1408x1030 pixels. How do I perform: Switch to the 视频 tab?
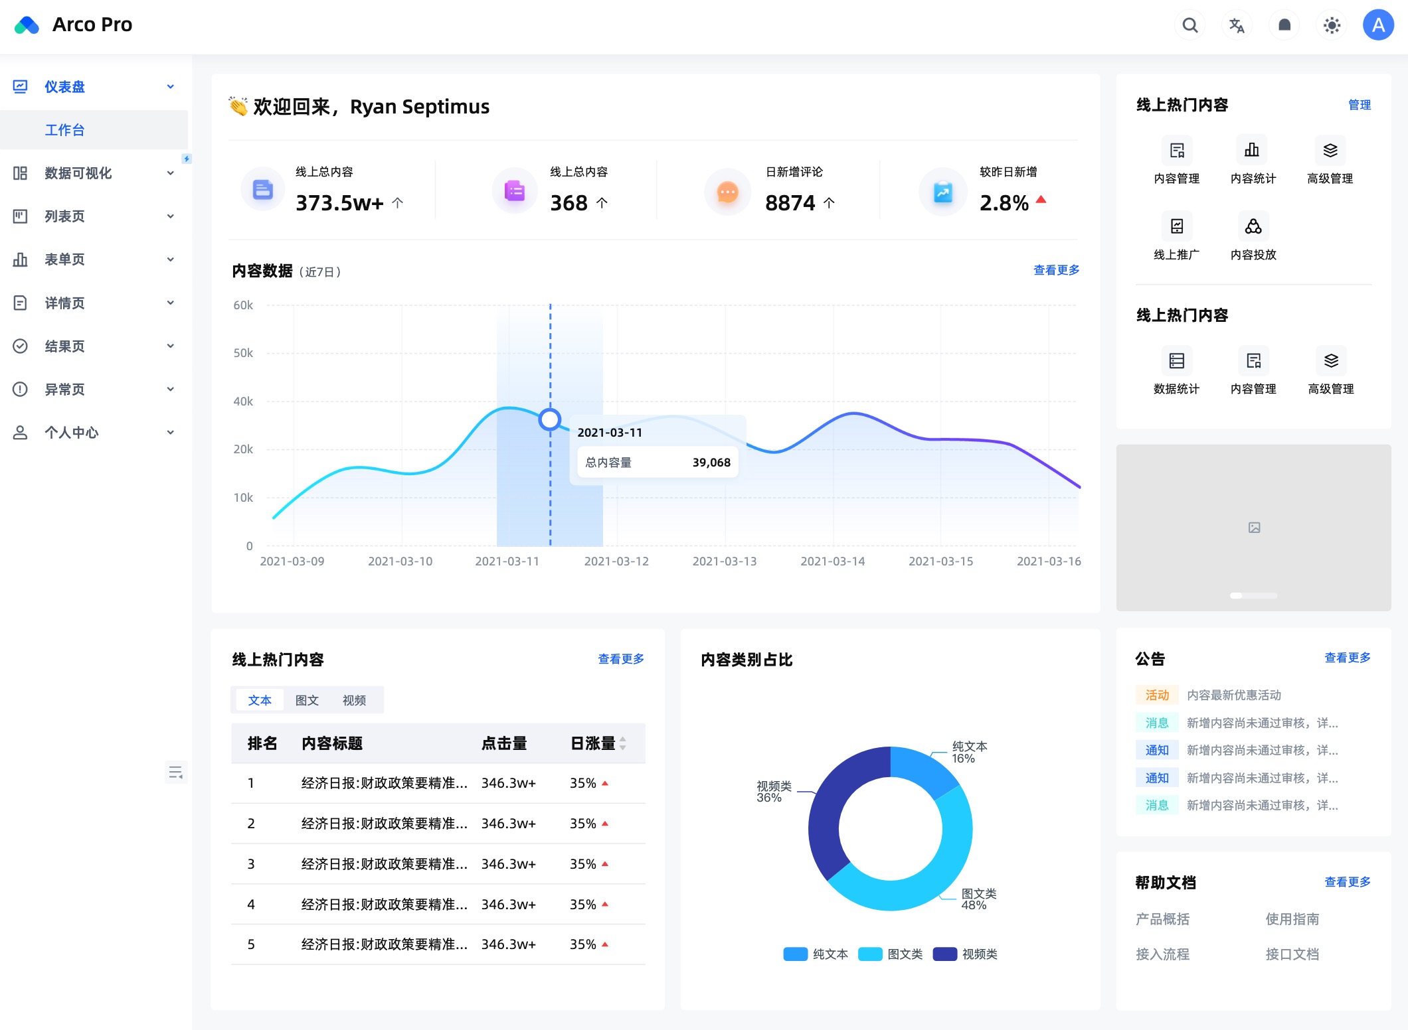[x=354, y=700]
